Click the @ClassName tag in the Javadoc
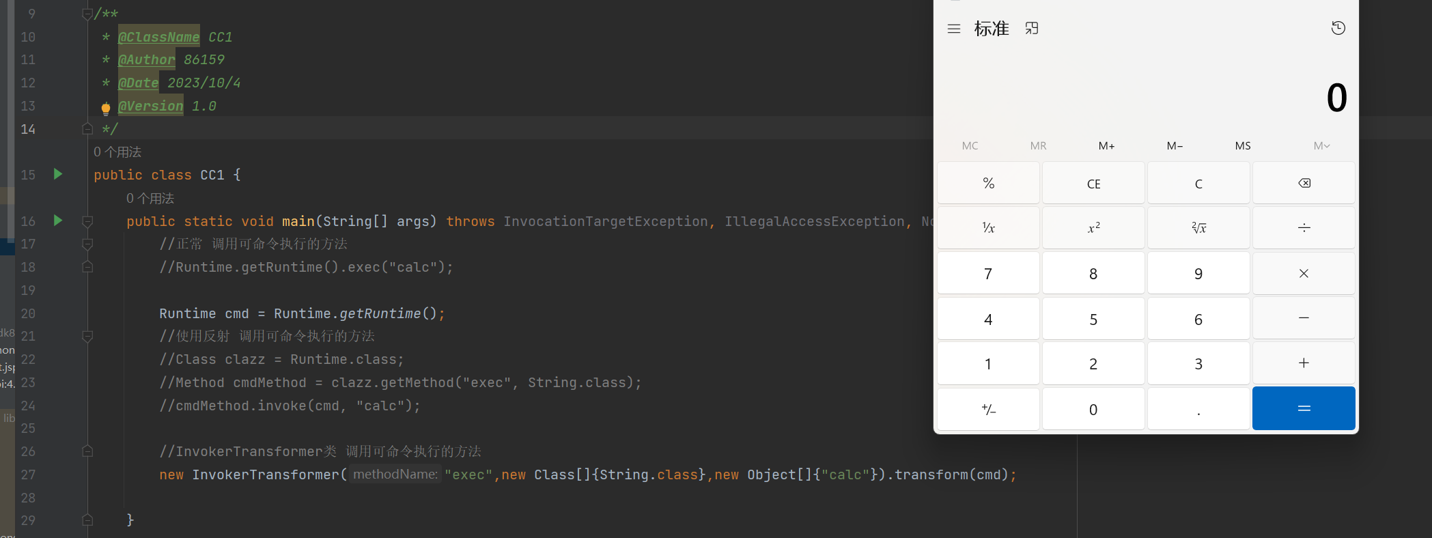Viewport: 1432px width, 538px height. tap(159, 37)
